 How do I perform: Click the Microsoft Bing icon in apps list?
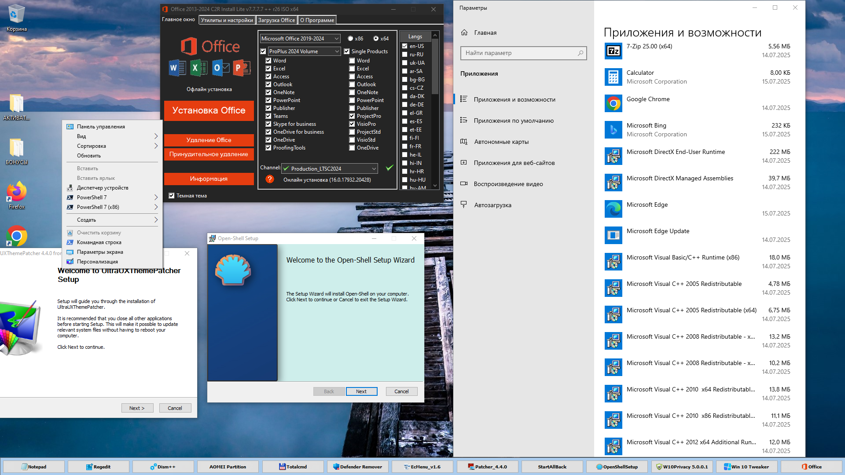coord(613,130)
